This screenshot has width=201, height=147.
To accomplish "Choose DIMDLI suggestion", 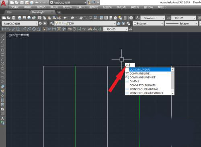I will coord(148,82).
